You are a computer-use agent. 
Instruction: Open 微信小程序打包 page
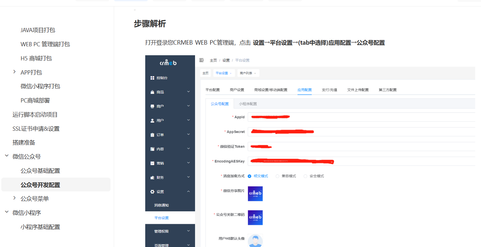click(40, 86)
